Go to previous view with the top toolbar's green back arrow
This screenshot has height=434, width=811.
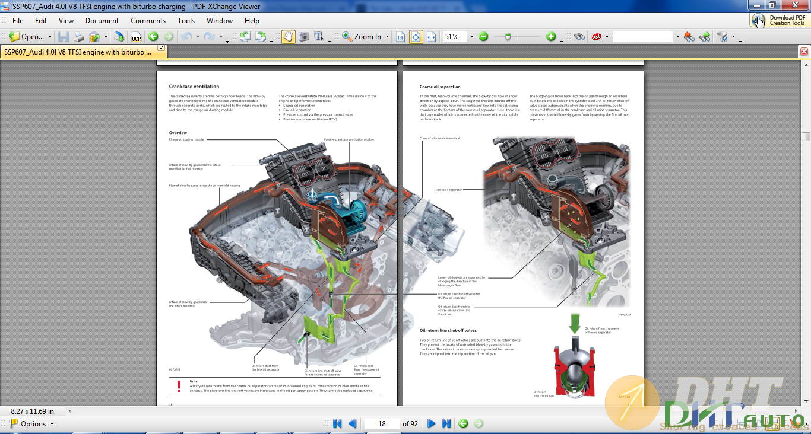click(x=153, y=37)
